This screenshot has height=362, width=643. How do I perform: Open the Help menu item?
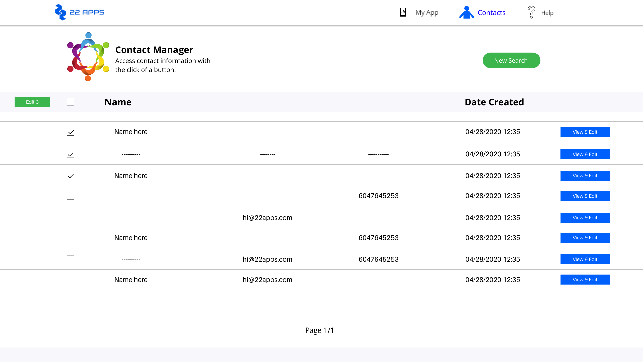(547, 13)
